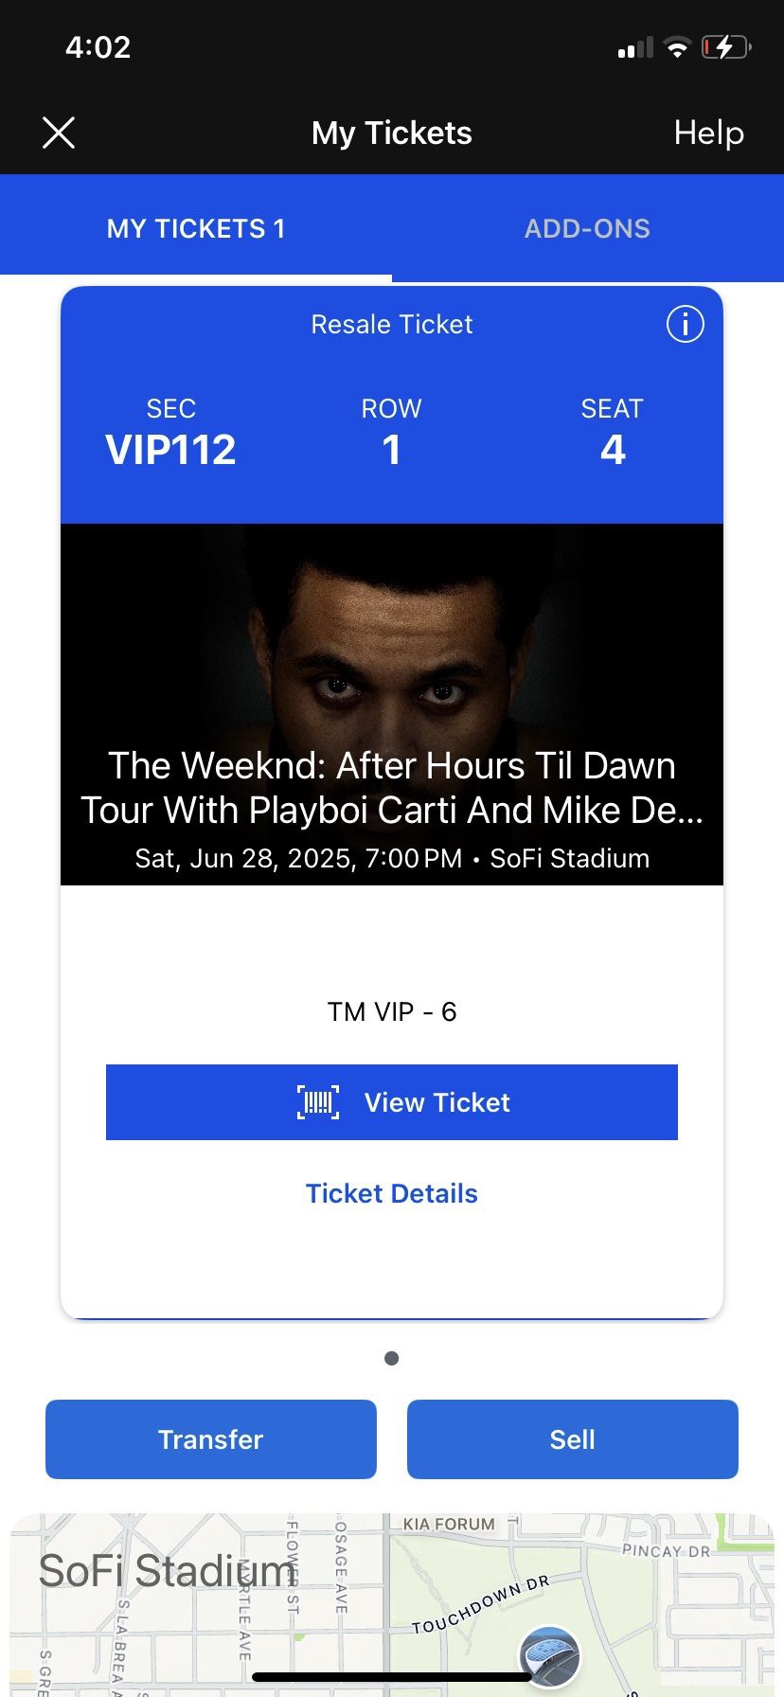Open the Help link
The image size is (784, 1697).
pos(708,134)
